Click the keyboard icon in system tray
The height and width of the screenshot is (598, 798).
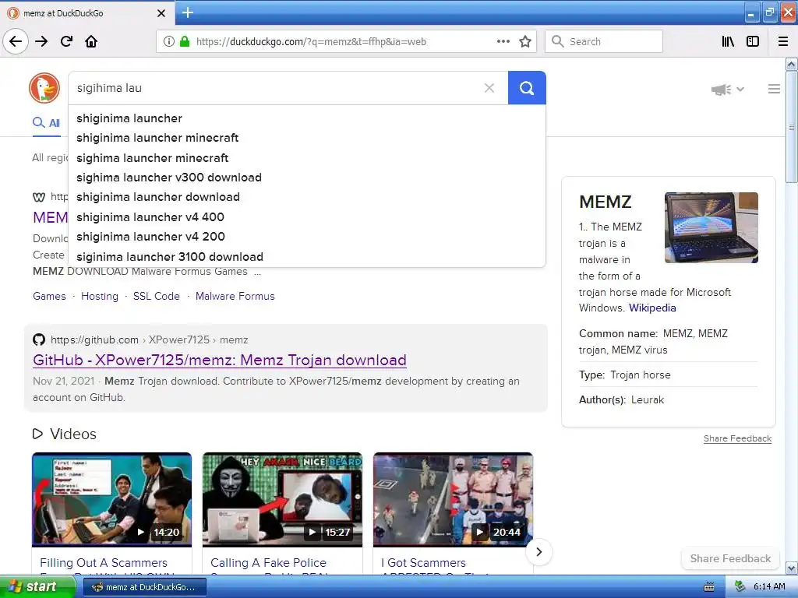709,587
